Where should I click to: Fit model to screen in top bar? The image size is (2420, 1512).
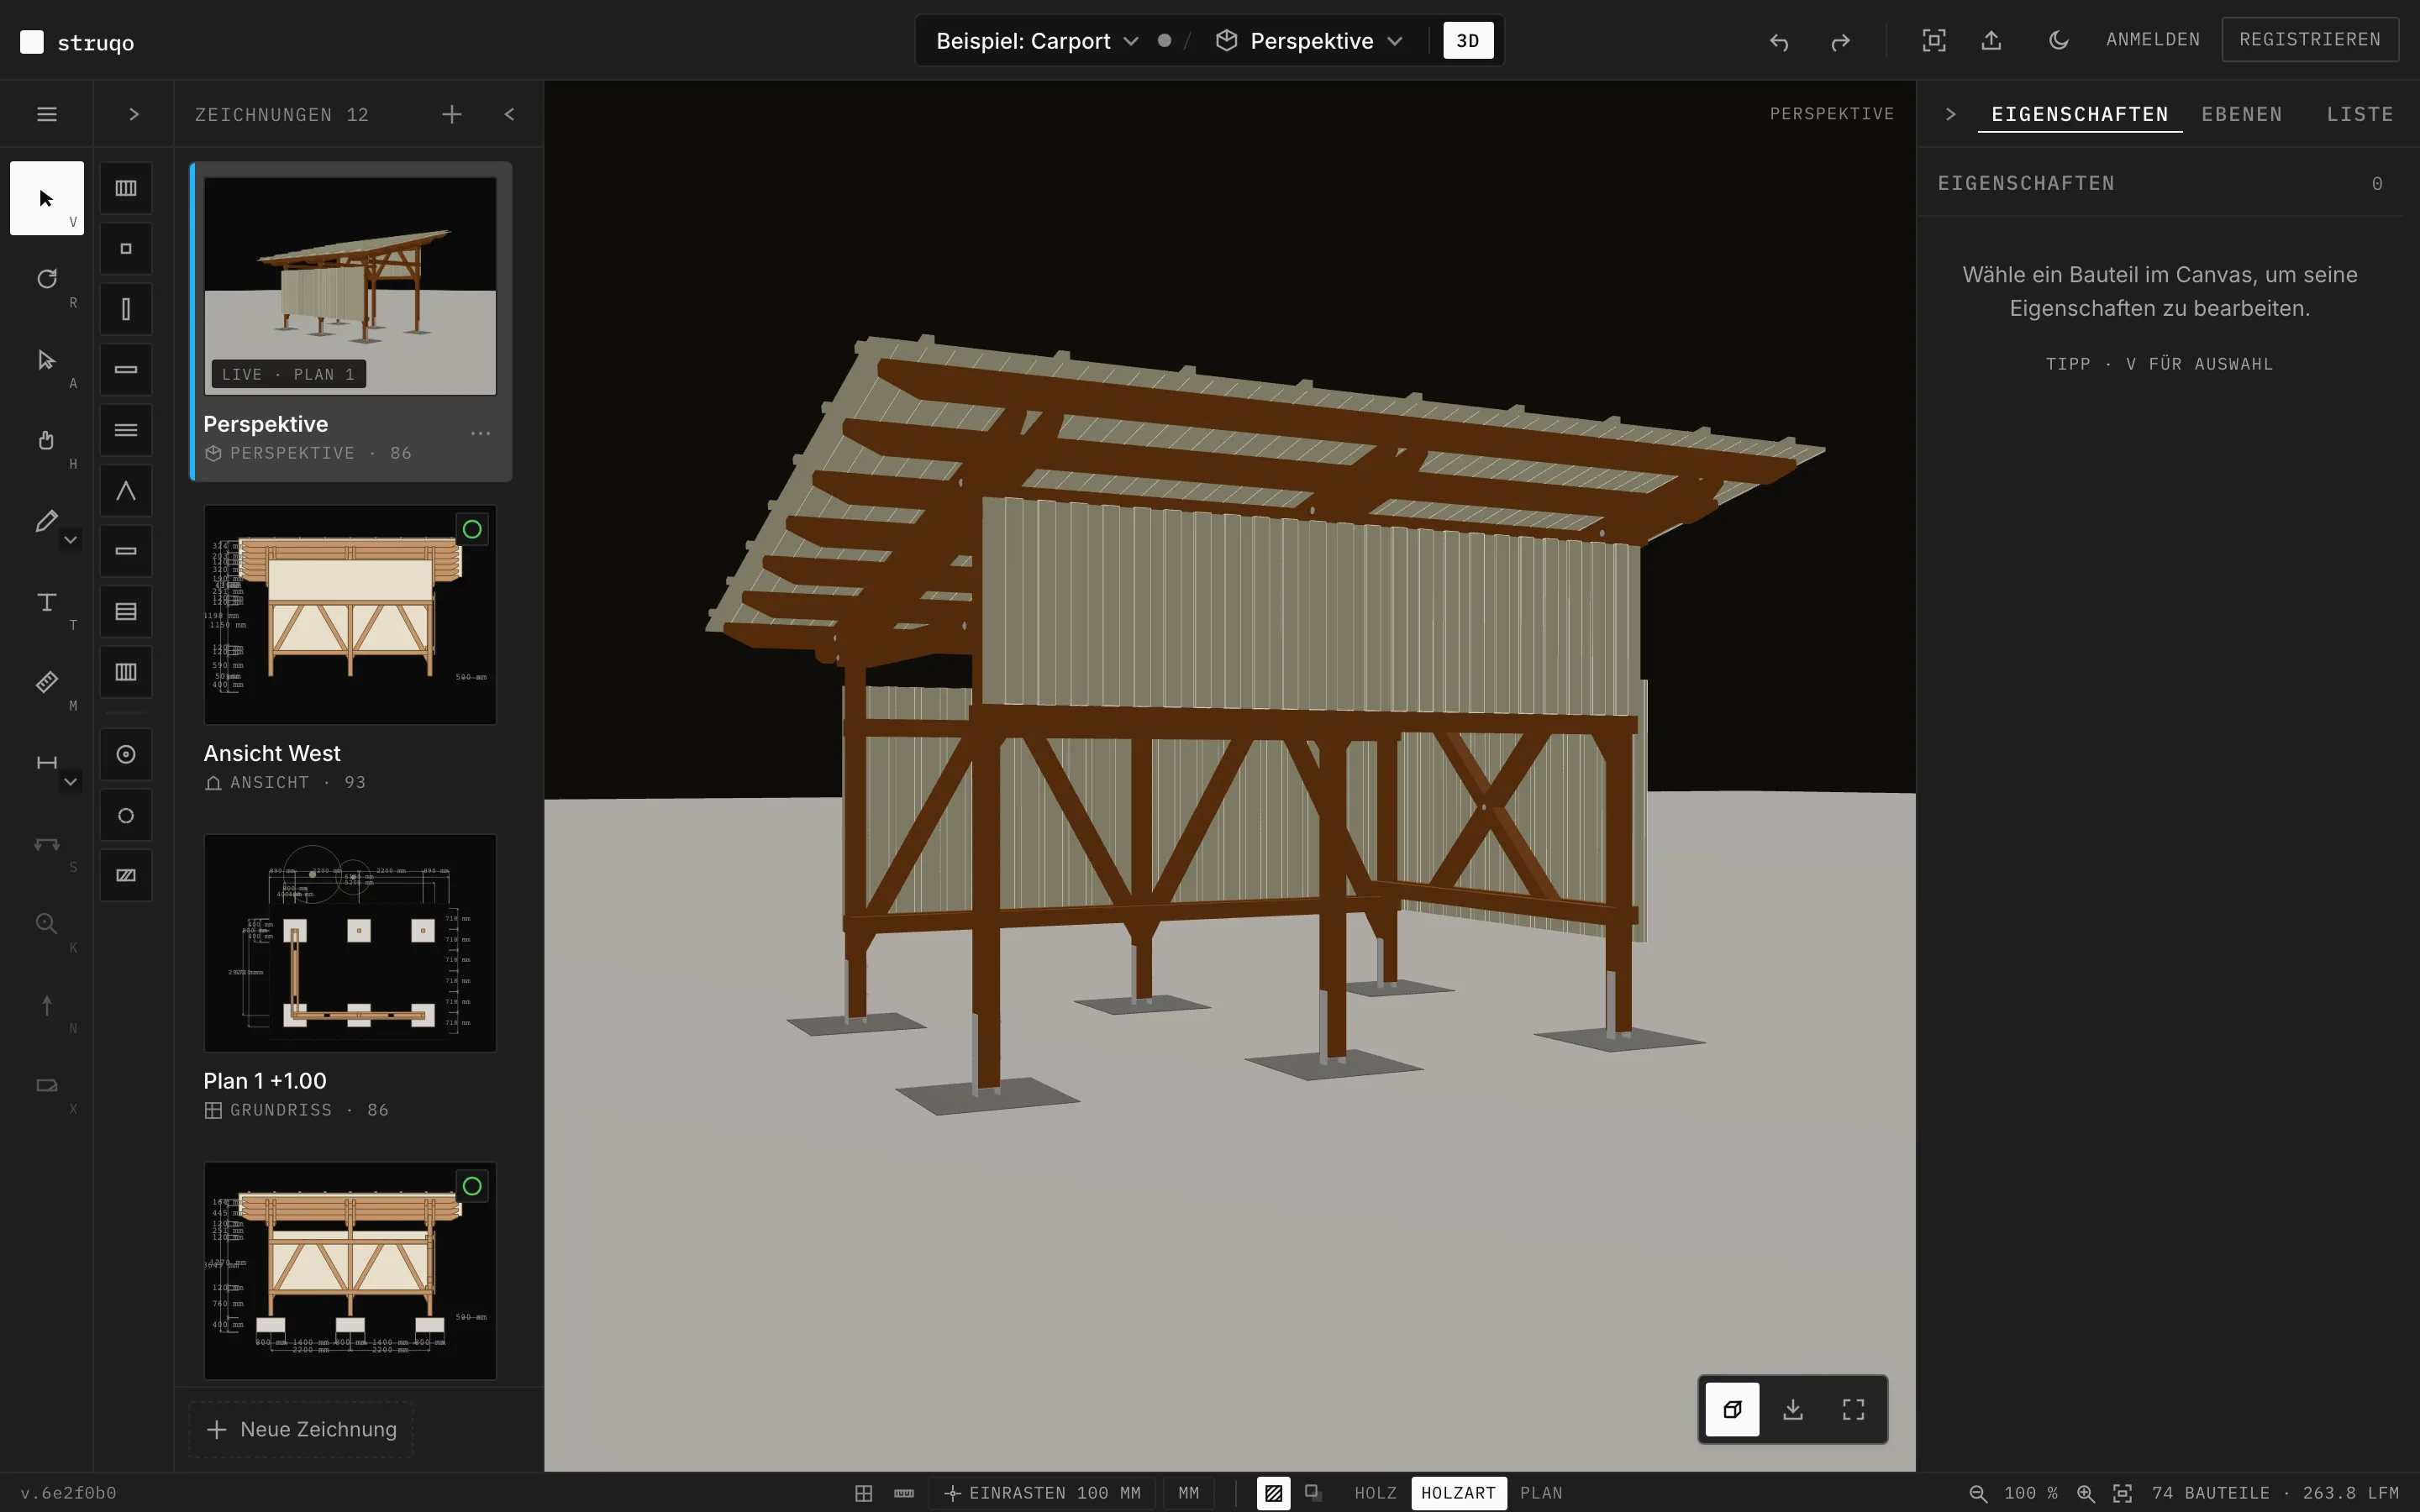[x=1934, y=40]
